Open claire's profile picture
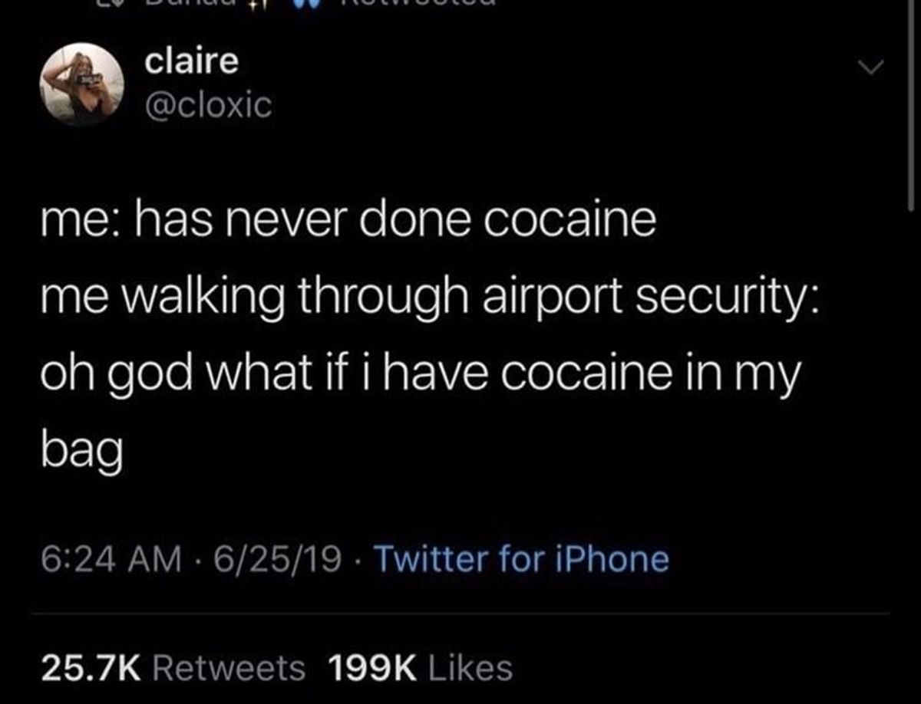The image size is (921, 704). (82, 84)
